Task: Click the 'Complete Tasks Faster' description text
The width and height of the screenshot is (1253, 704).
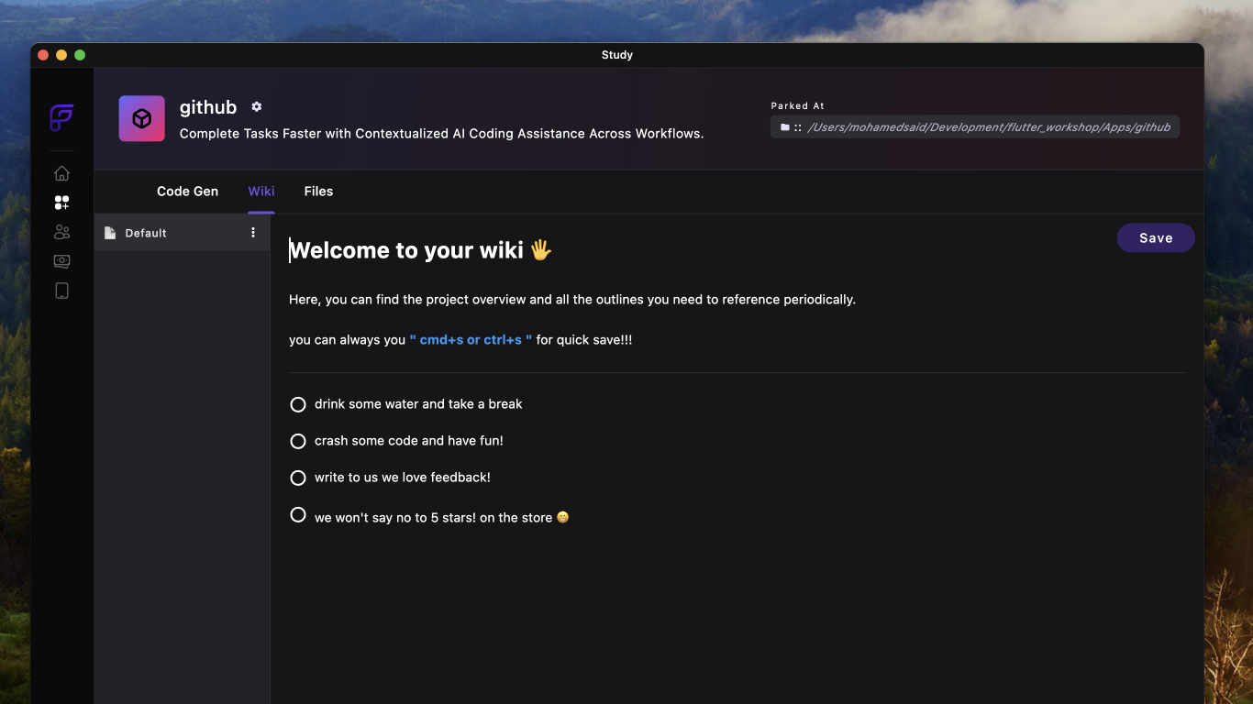Action: (x=441, y=134)
